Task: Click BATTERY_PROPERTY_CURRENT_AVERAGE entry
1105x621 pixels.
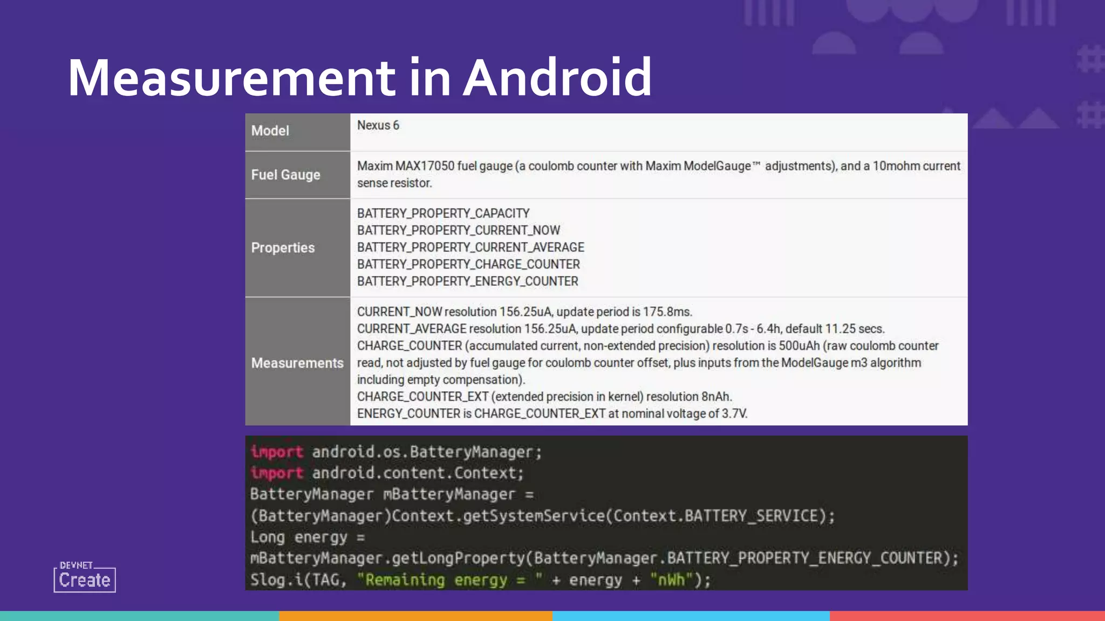Action: (x=470, y=247)
